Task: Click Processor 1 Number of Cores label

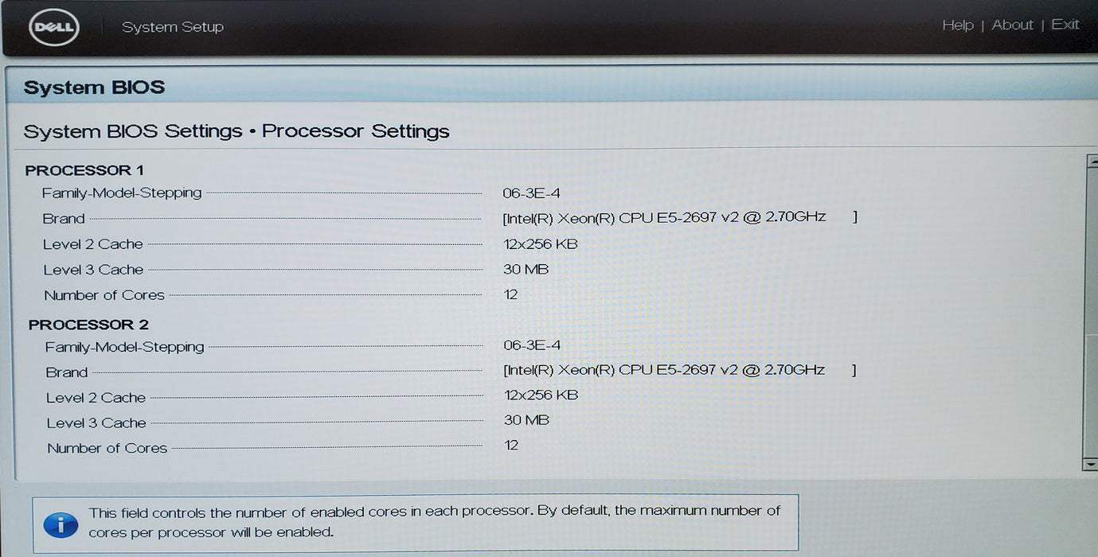Action: (x=104, y=295)
